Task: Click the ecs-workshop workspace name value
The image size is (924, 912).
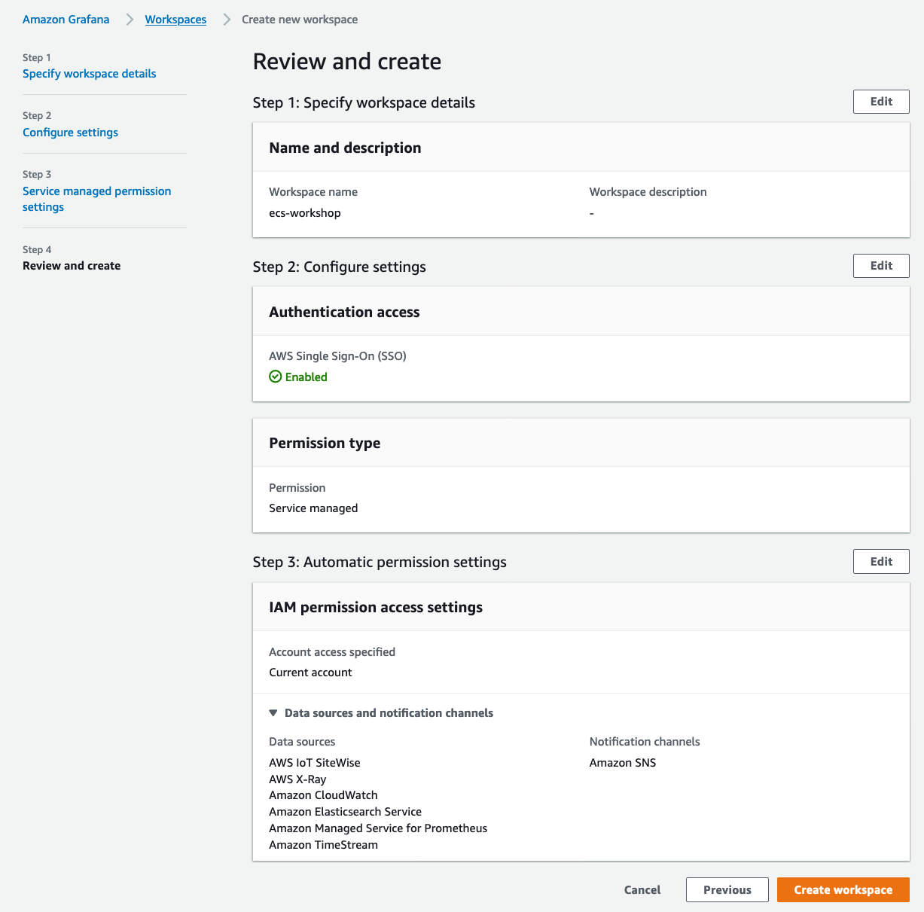Action: point(305,213)
